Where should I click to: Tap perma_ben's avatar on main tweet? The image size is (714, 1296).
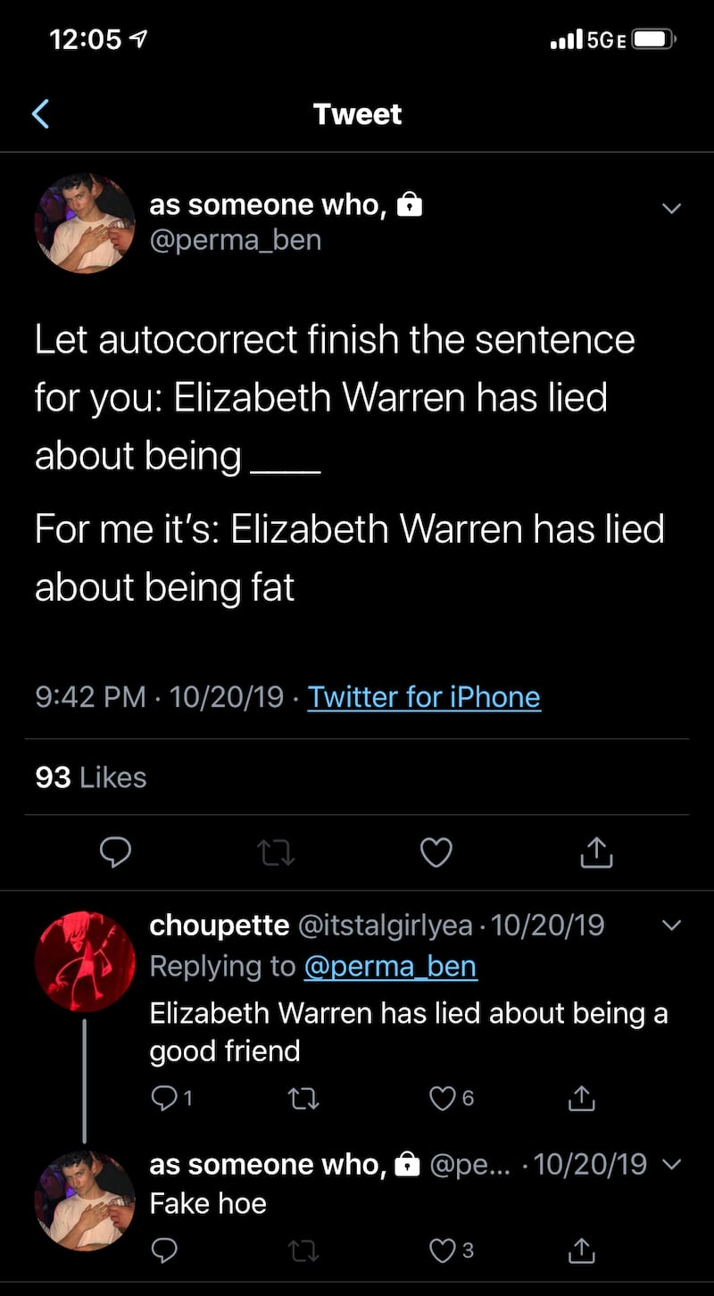(85, 224)
